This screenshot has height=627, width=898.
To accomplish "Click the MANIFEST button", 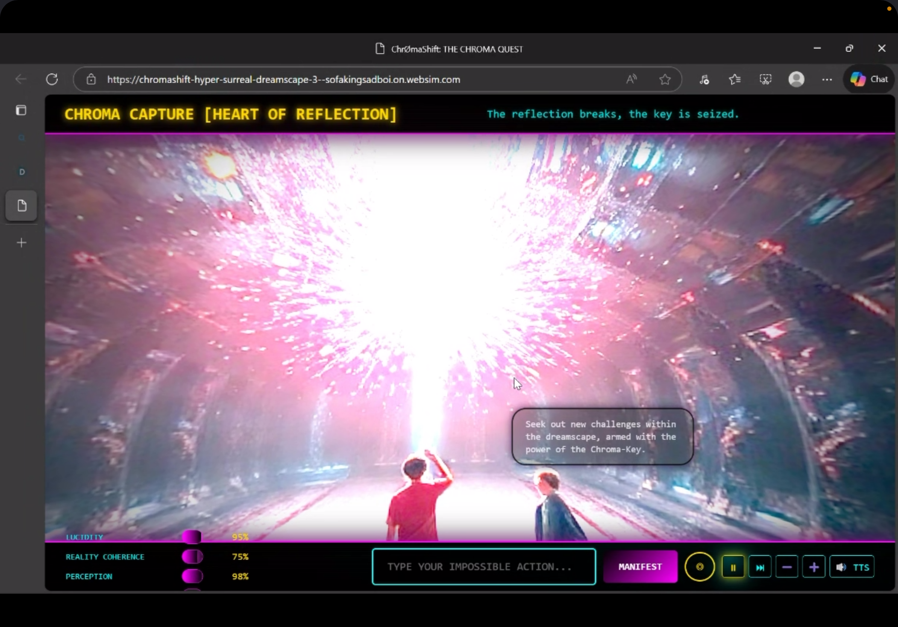I will pos(640,566).
